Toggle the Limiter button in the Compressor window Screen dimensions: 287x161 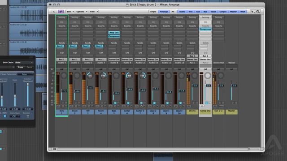(x=28, y=116)
